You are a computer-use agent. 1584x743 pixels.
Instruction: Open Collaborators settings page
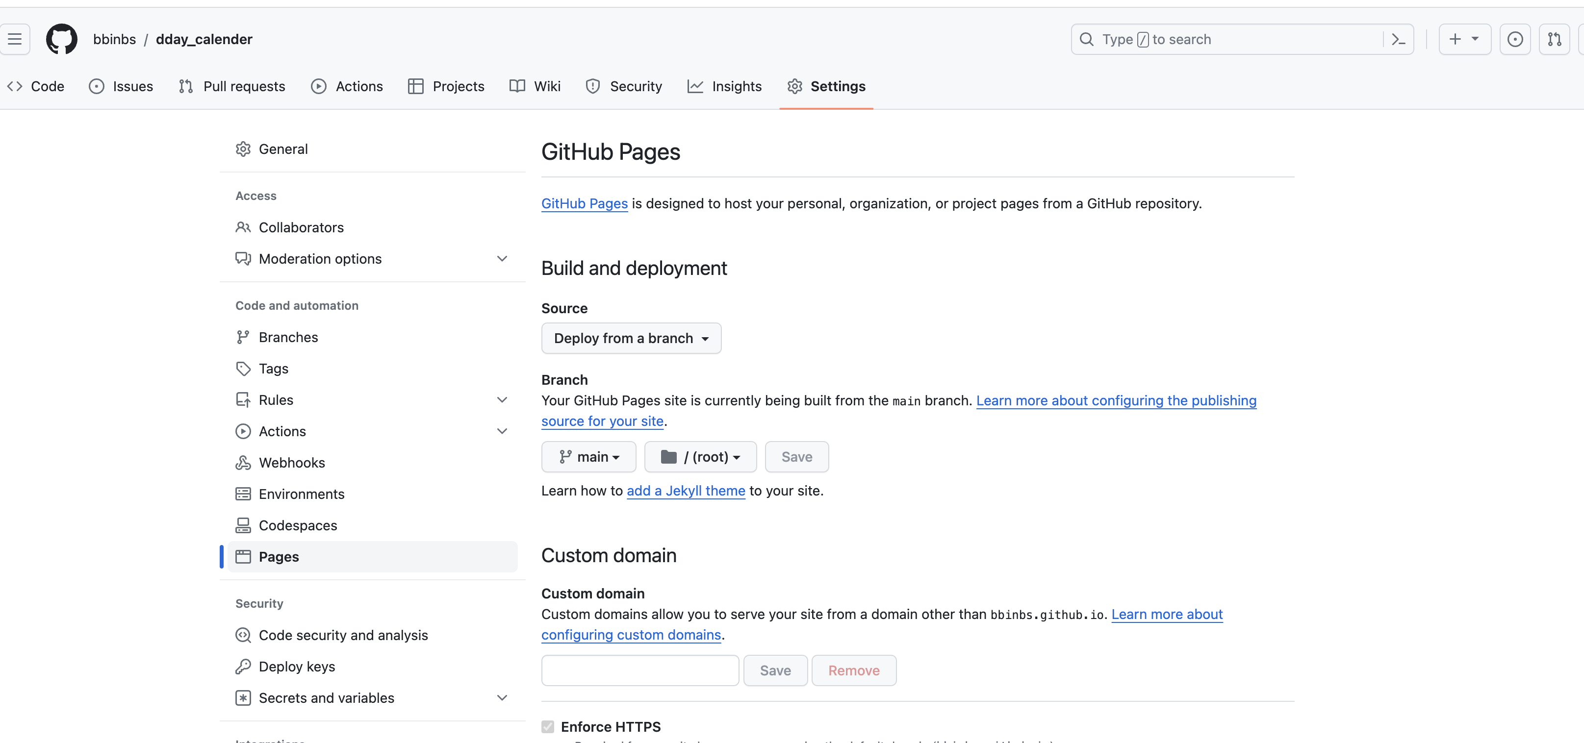tap(372, 227)
